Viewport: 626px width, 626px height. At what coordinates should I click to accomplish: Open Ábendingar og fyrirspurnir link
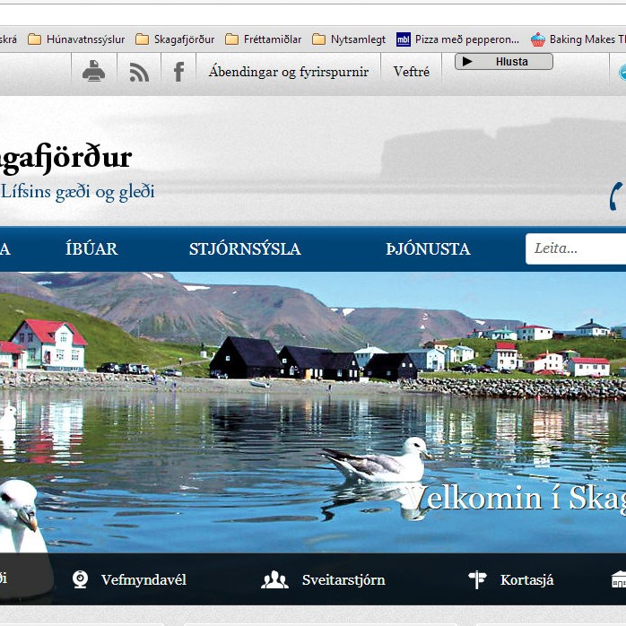pyautogui.click(x=288, y=72)
